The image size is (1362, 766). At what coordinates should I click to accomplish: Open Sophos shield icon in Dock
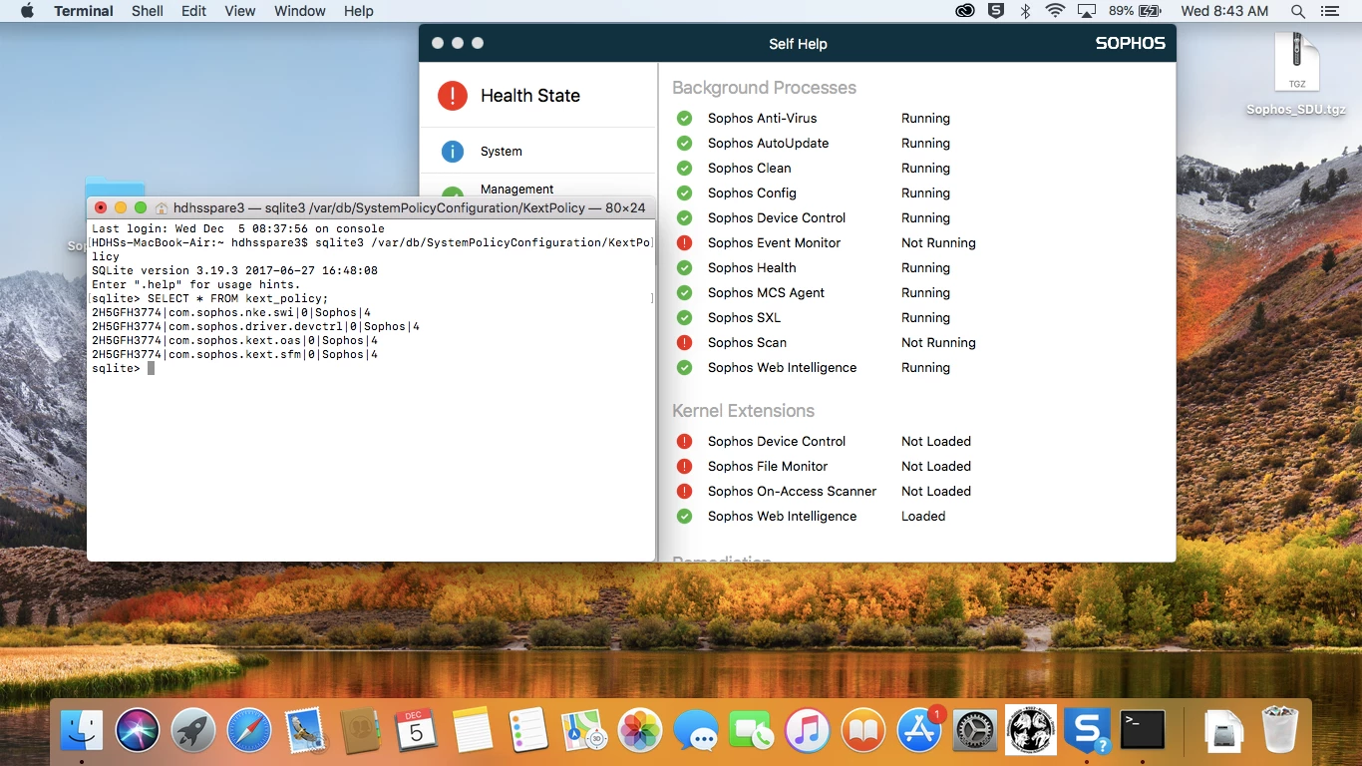(x=1087, y=731)
